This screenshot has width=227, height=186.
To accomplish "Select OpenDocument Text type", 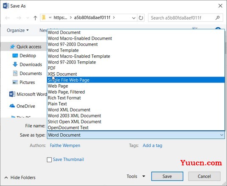I will pyautogui.click(x=136, y=128).
